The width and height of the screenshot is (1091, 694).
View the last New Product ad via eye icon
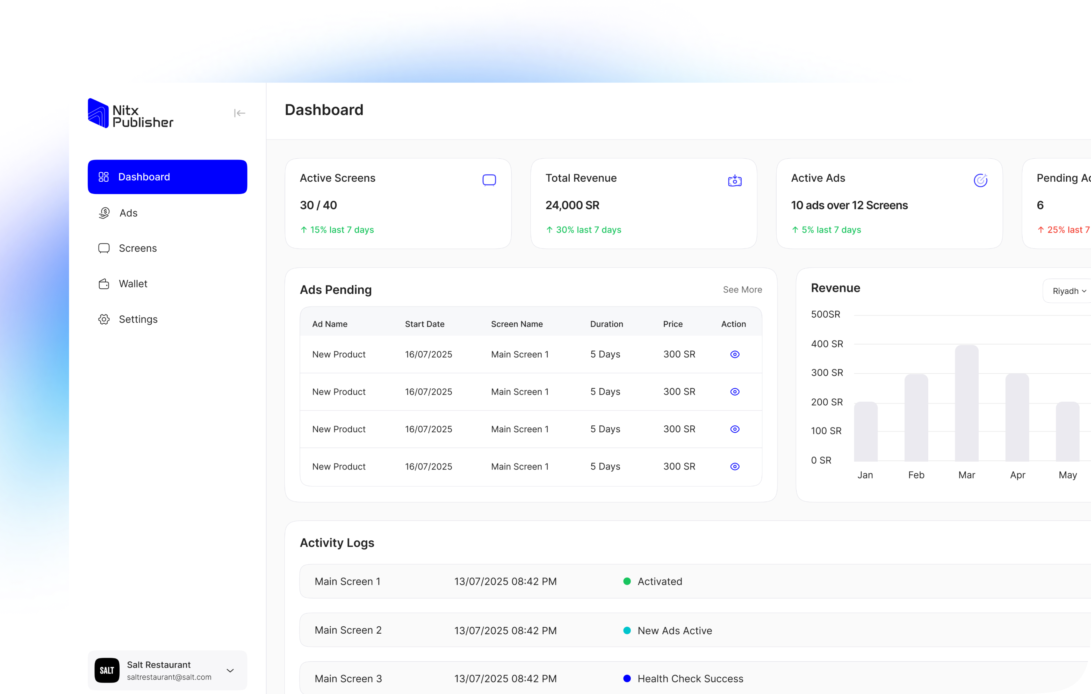click(735, 466)
